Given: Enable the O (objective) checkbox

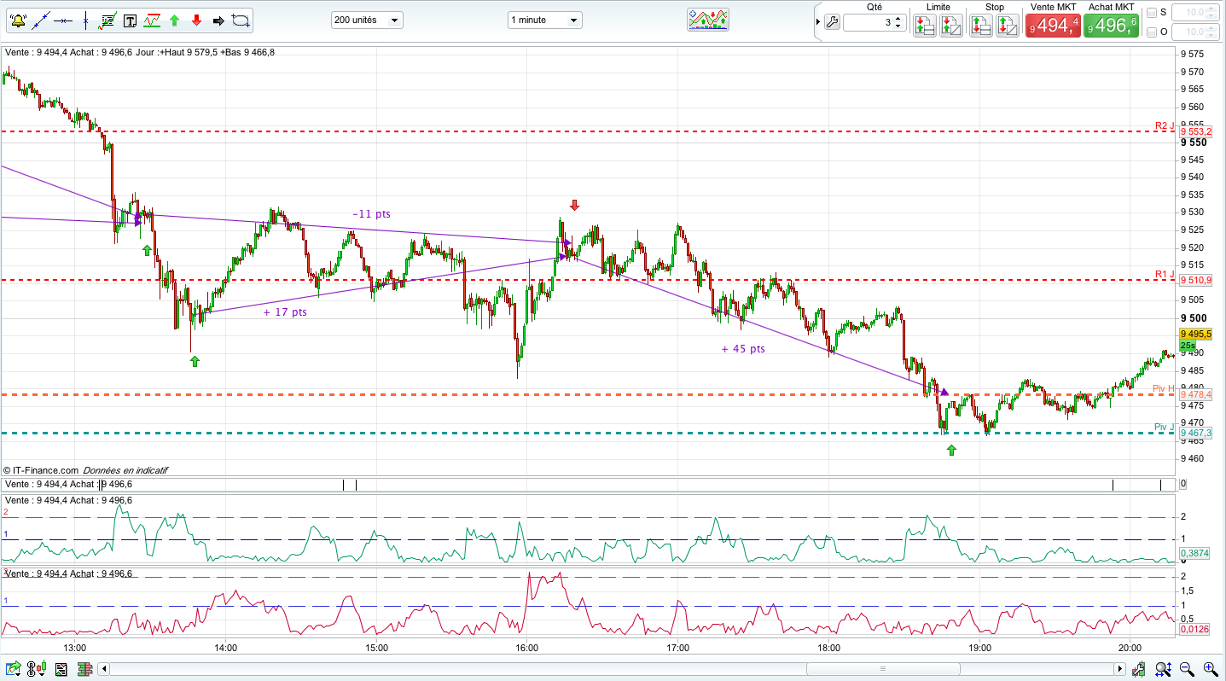Looking at the screenshot, I should [1152, 32].
